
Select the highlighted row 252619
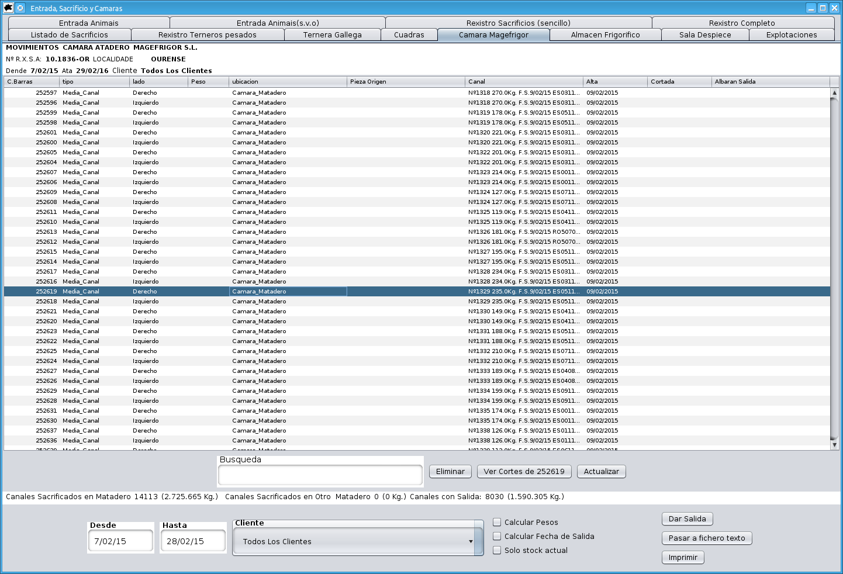(x=417, y=291)
